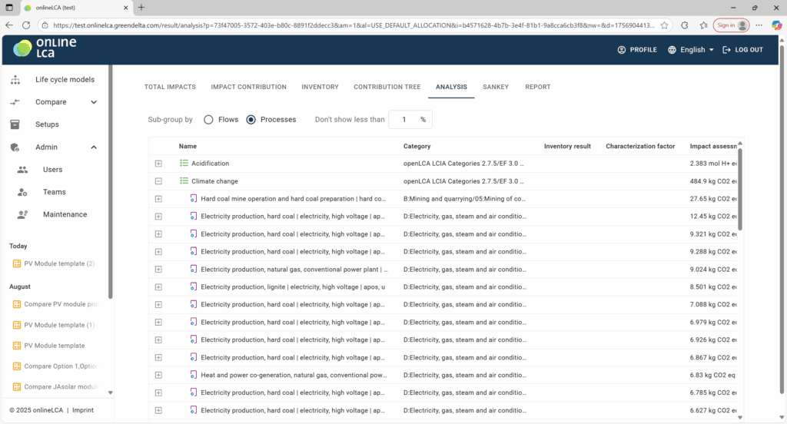Switch to the Sankey tab
The image size is (787, 424).
[495, 87]
